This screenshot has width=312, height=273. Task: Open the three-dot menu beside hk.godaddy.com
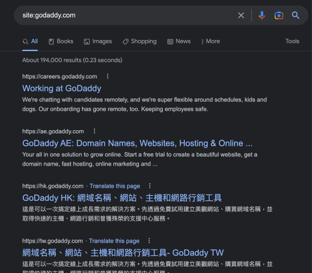150,186
